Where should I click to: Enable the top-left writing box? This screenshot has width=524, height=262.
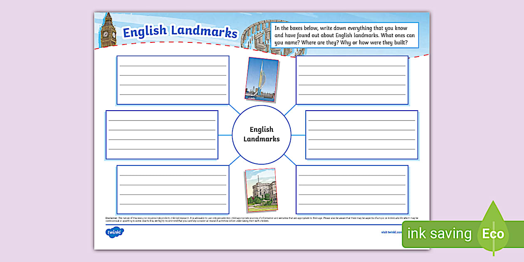pyautogui.click(x=173, y=80)
